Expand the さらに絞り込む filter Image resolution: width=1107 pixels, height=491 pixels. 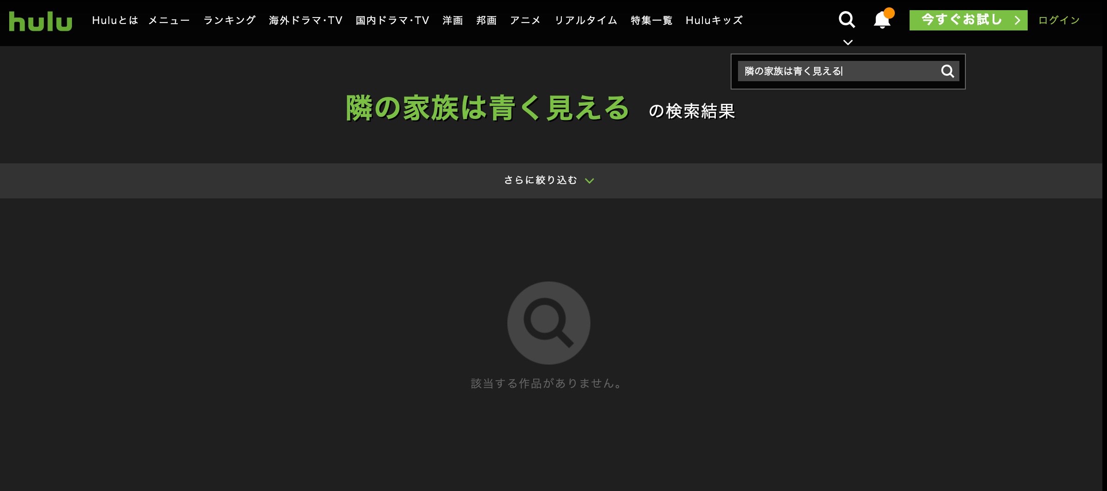pos(541,180)
